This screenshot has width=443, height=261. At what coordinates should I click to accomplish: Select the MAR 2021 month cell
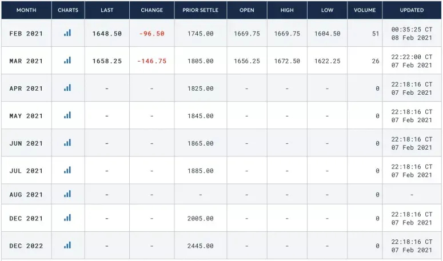26,61
